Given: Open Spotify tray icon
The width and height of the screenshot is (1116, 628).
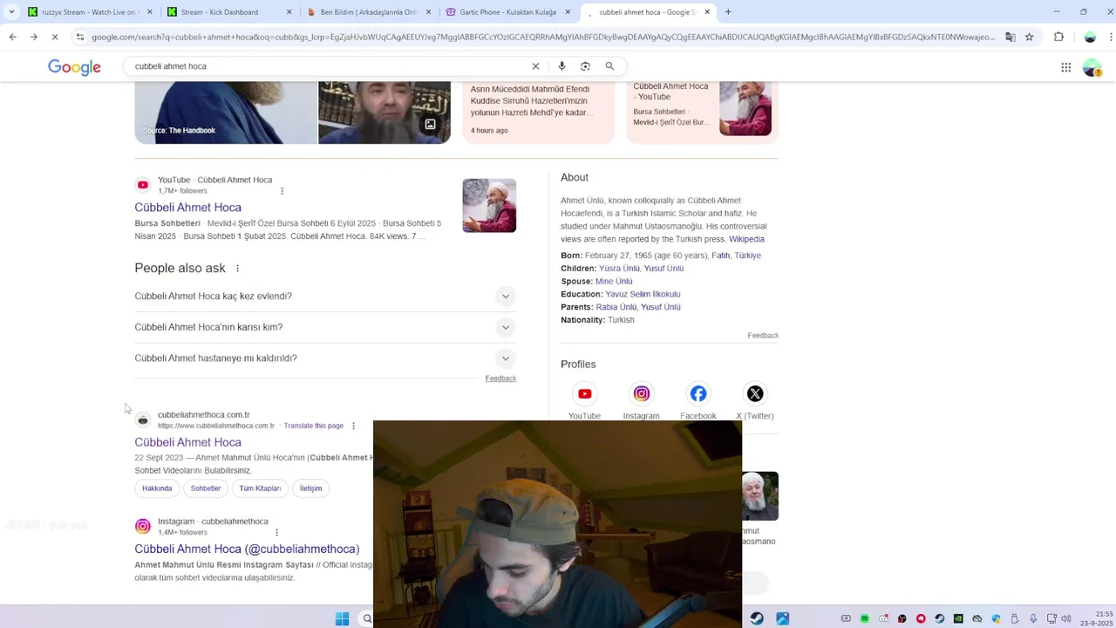Looking at the screenshot, I should tap(864, 618).
